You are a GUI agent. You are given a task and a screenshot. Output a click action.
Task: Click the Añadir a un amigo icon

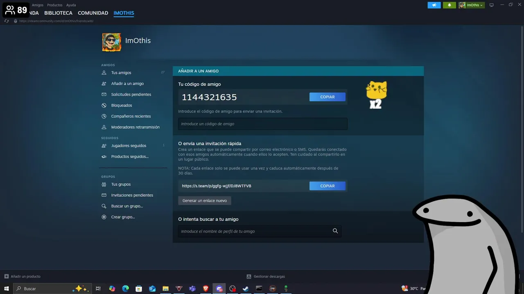[104, 83]
